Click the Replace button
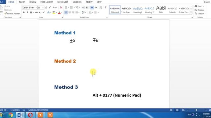 coord(199,10)
